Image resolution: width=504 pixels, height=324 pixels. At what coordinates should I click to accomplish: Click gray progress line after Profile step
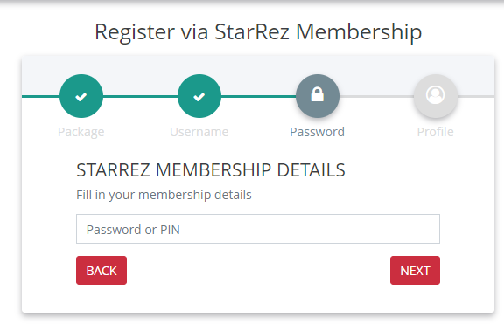point(476,96)
